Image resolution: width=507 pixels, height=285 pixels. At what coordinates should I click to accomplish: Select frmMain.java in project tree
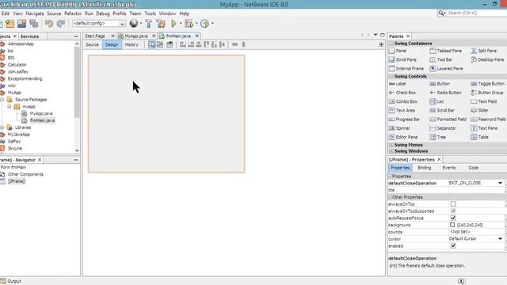click(x=42, y=120)
